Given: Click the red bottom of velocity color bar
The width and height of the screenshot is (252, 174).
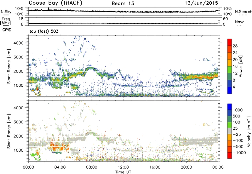Looking at the screenshot, I should click(x=230, y=155).
